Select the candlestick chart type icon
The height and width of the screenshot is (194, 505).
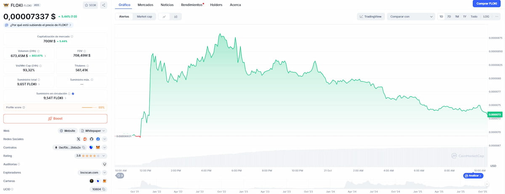point(175,16)
